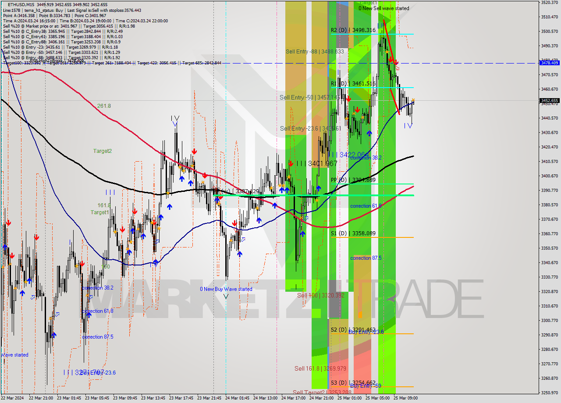The height and width of the screenshot is (403, 561).
Task: Click the 3250.970 price on the scale
Action: (x=550, y=392)
